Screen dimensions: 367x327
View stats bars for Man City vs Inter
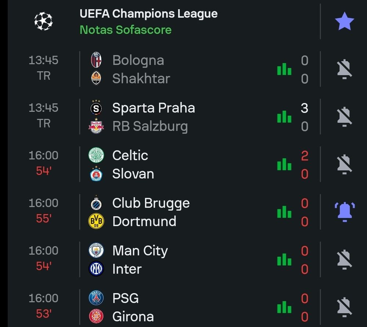click(284, 260)
